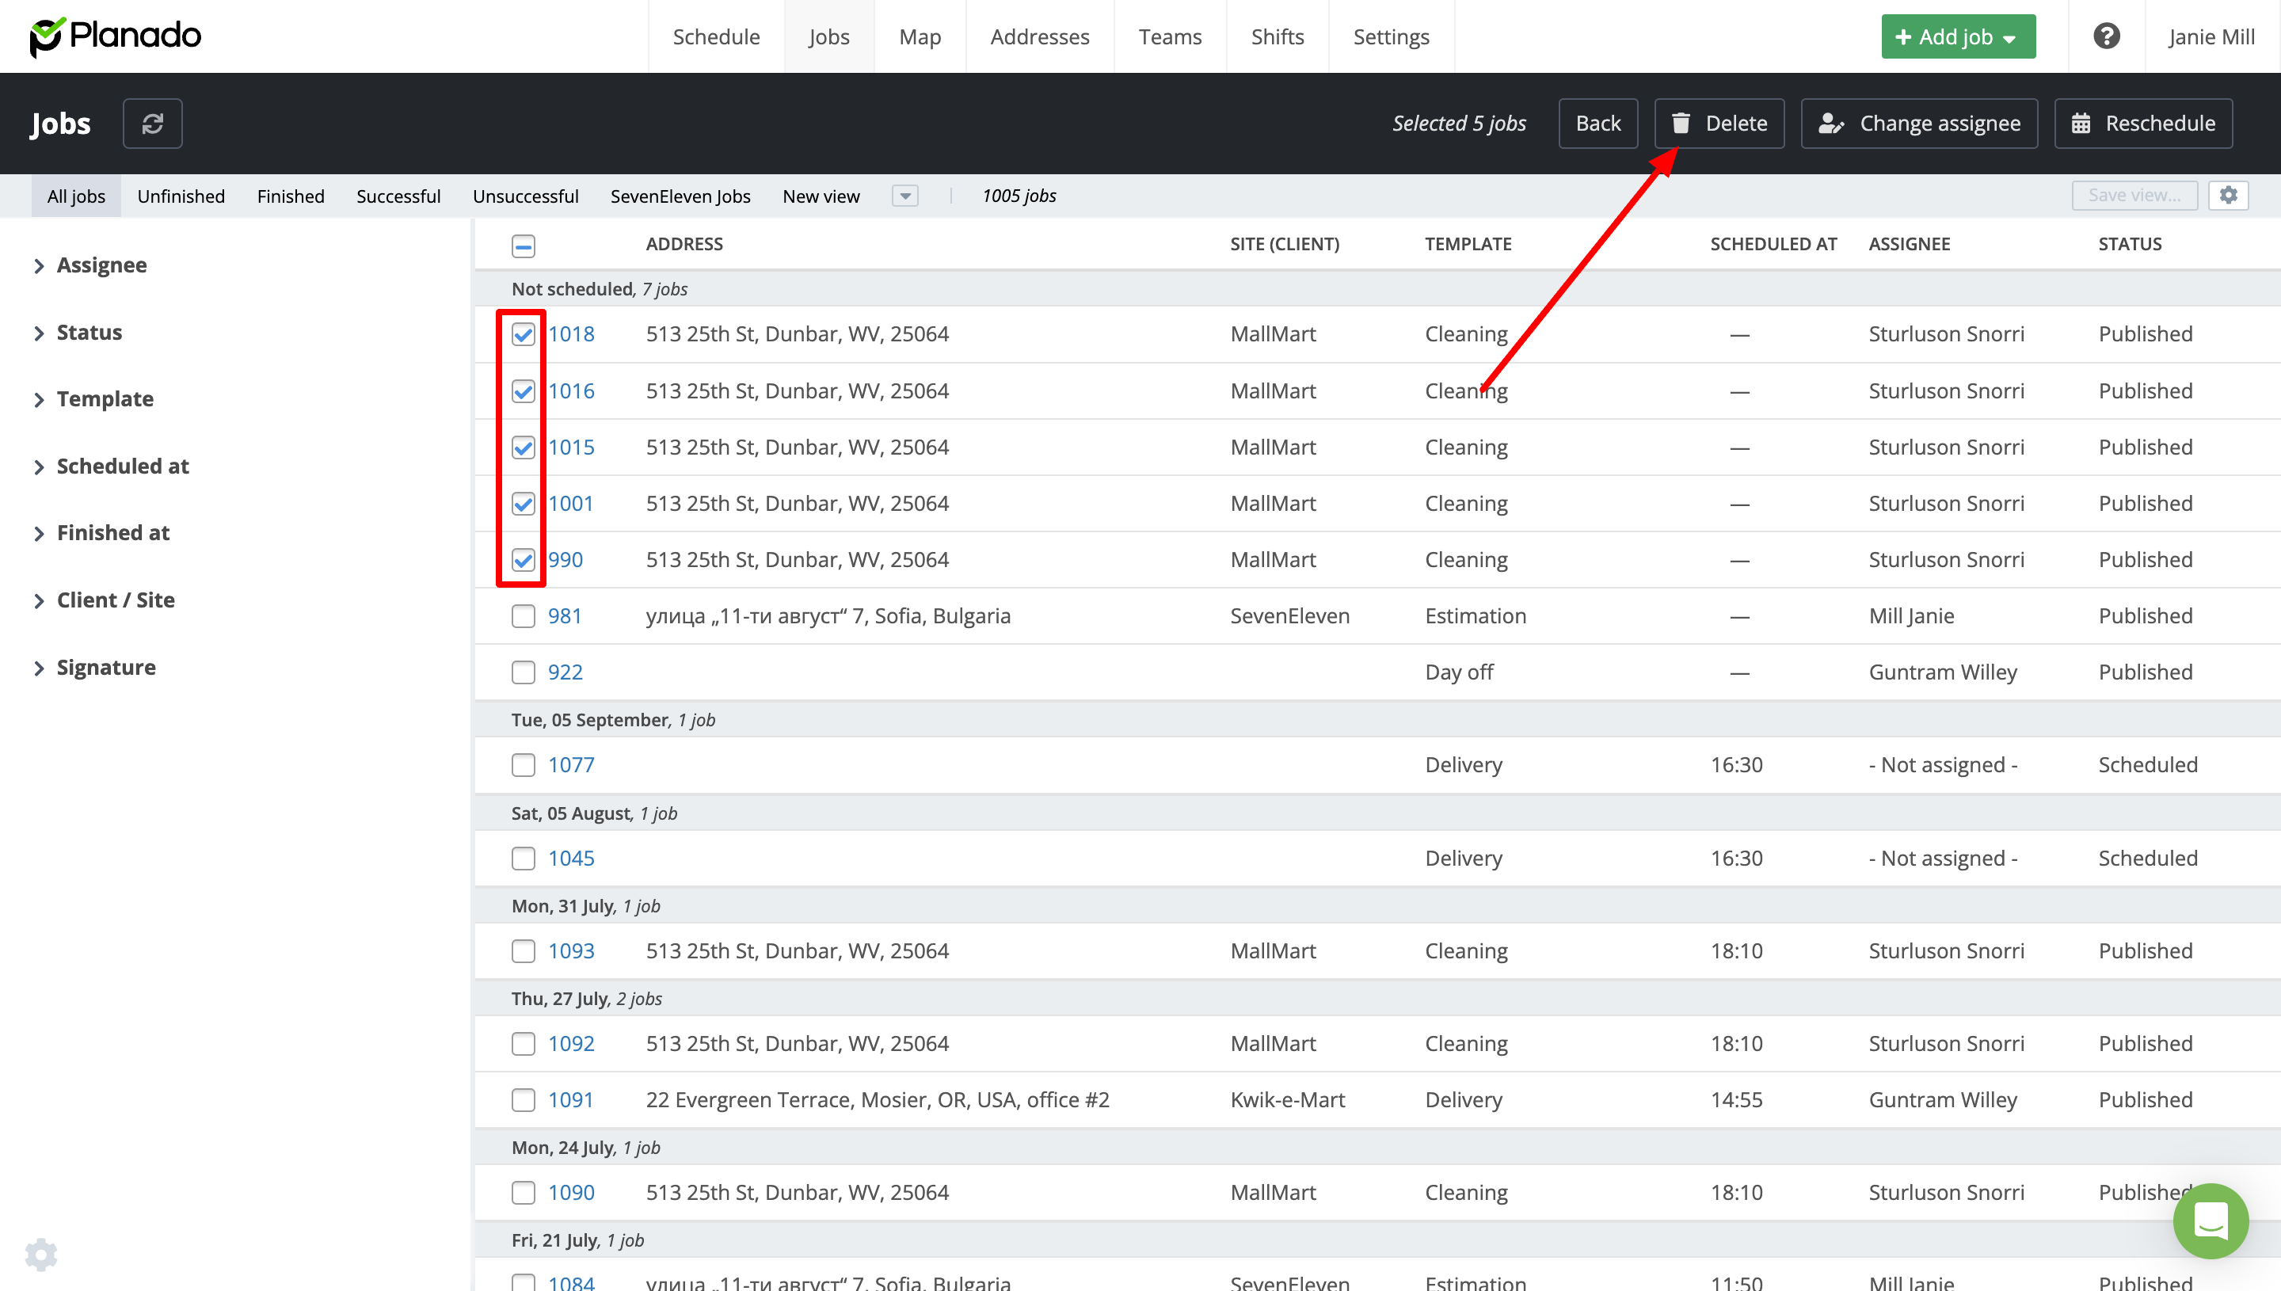Click Change assignee button

[1919, 124]
